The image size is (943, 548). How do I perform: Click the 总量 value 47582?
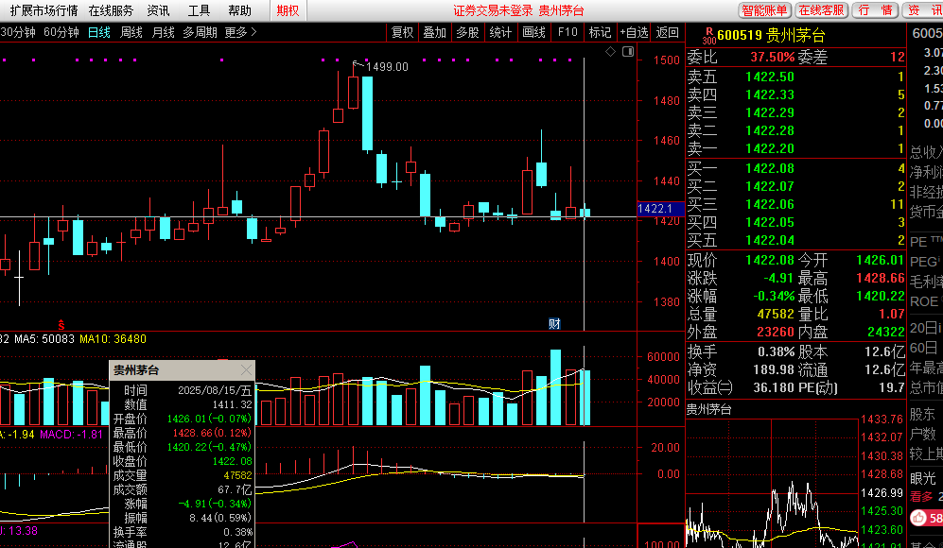click(x=776, y=315)
